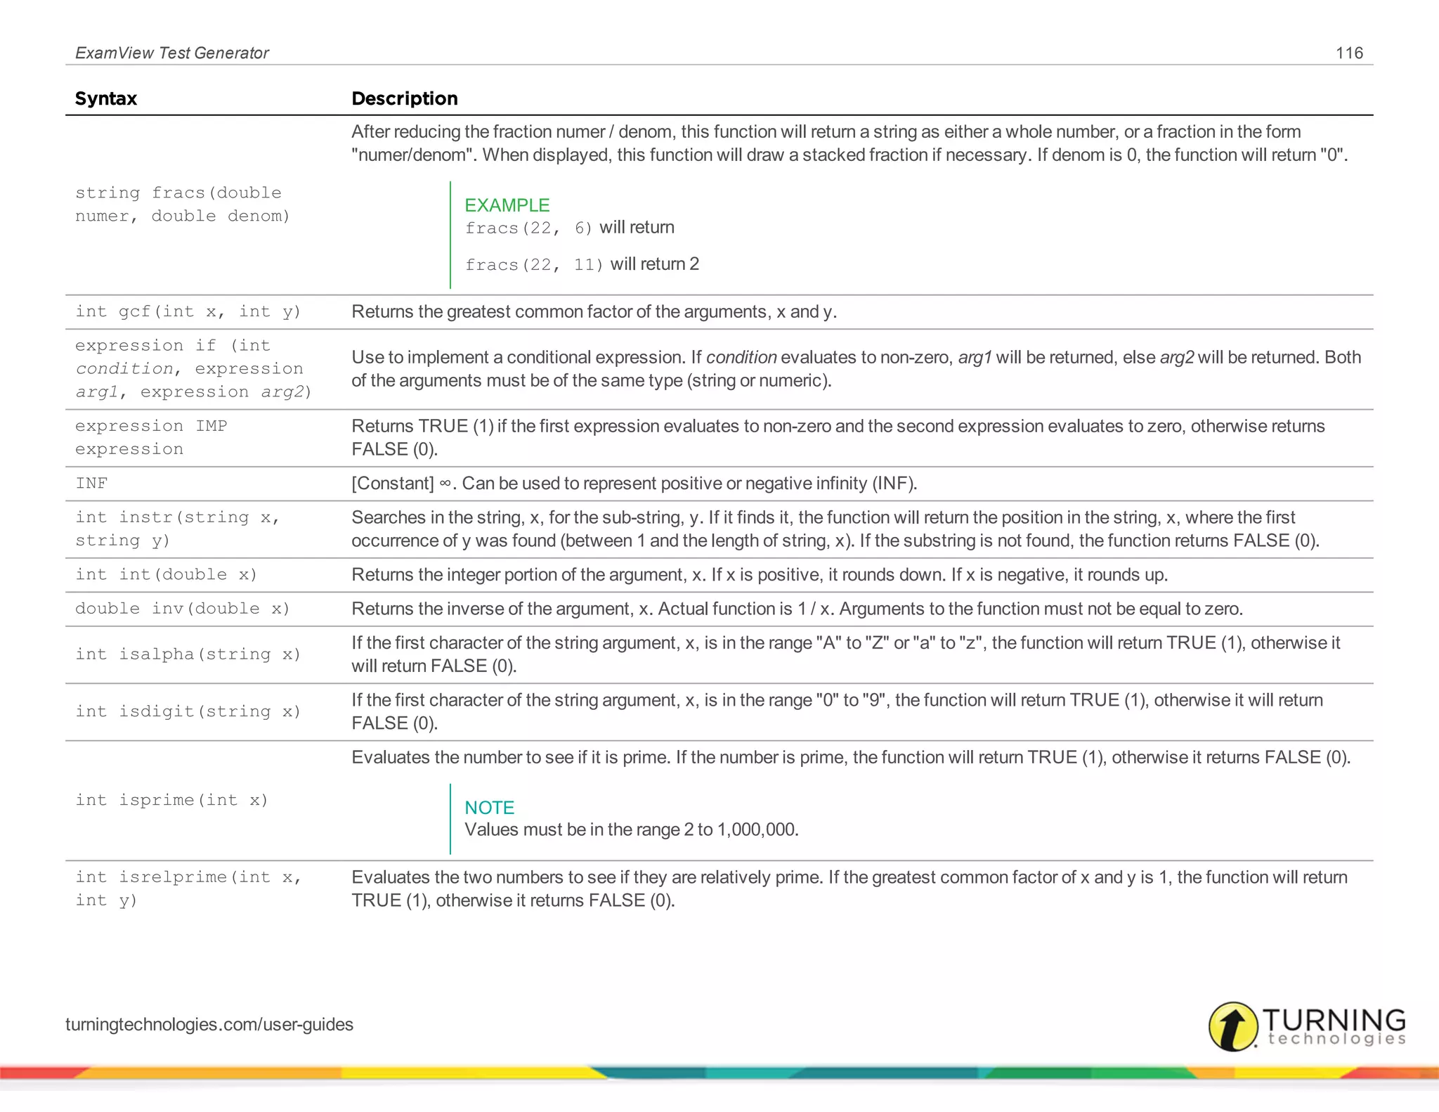Click the TURNING technologies wordmark

(x=1334, y=1026)
